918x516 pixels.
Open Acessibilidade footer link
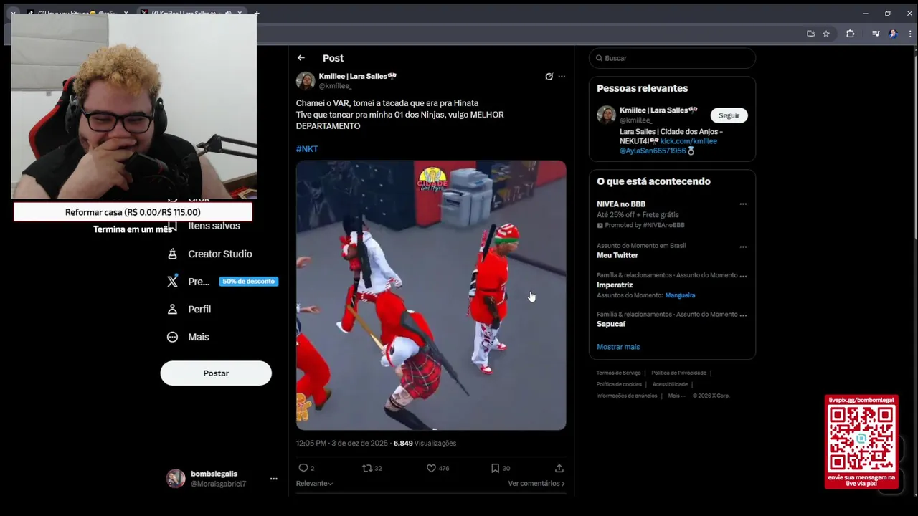[x=670, y=384]
